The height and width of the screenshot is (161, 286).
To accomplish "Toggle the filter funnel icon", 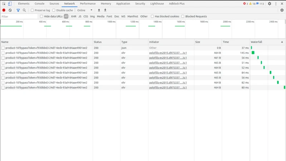I will click(x=18, y=10).
